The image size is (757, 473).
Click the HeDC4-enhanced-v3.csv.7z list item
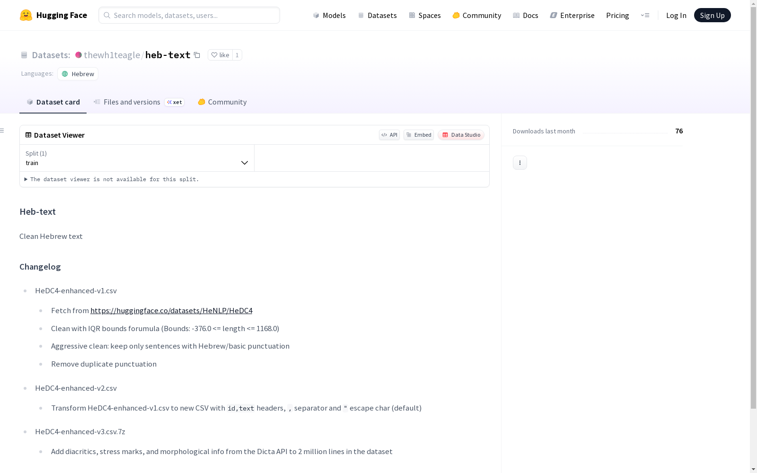point(80,431)
